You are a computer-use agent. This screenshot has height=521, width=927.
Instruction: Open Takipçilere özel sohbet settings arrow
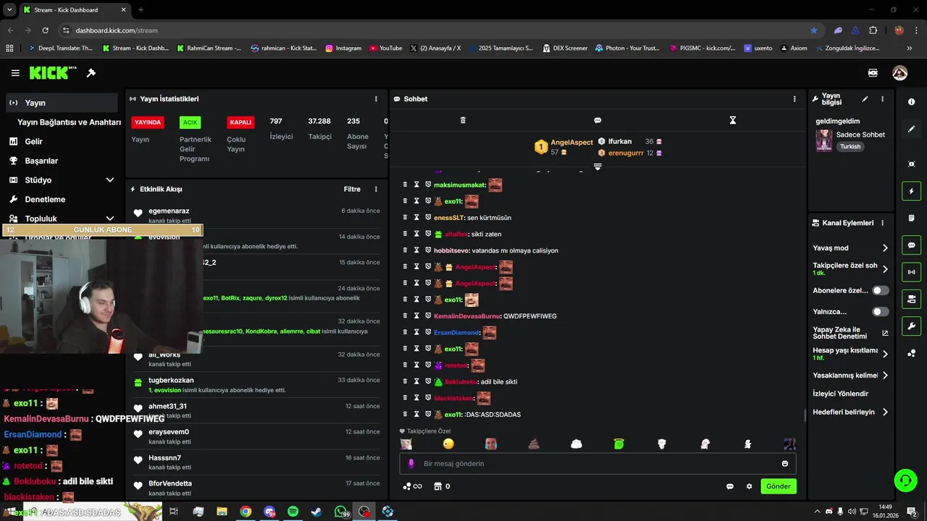[x=885, y=269]
